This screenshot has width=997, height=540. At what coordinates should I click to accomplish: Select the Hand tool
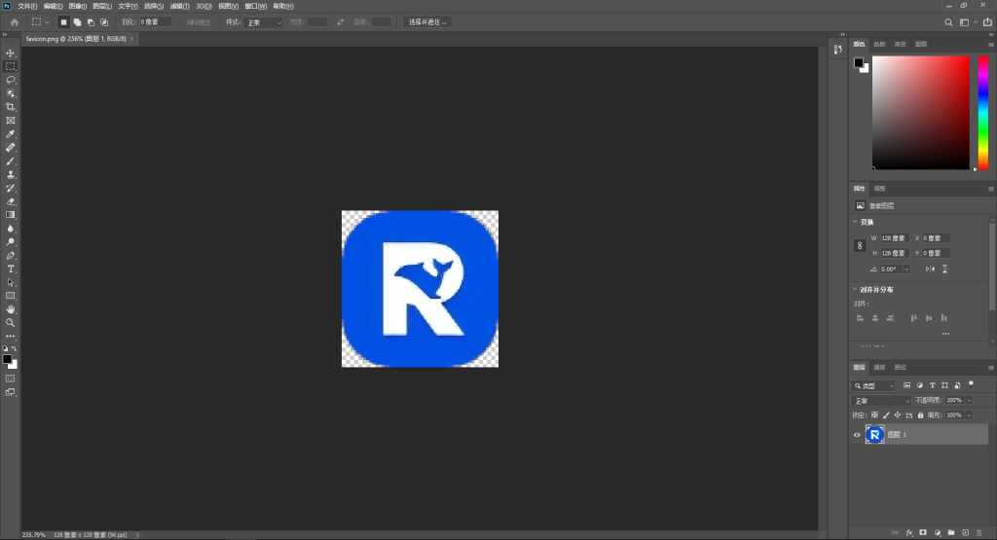point(10,309)
